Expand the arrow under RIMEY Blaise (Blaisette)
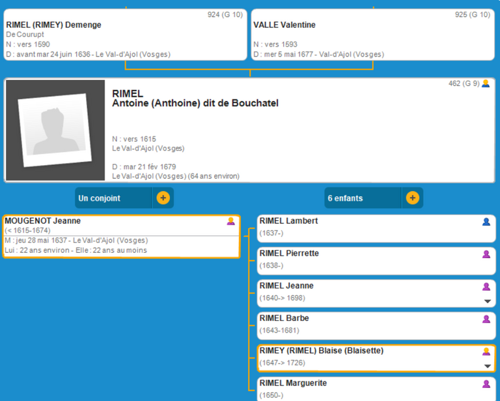Image resolution: width=500 pixels, height=401 pixels. [487, 367]
